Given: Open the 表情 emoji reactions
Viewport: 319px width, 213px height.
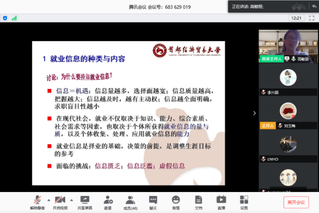Looking at the screenshot, I should pos(176,201).
